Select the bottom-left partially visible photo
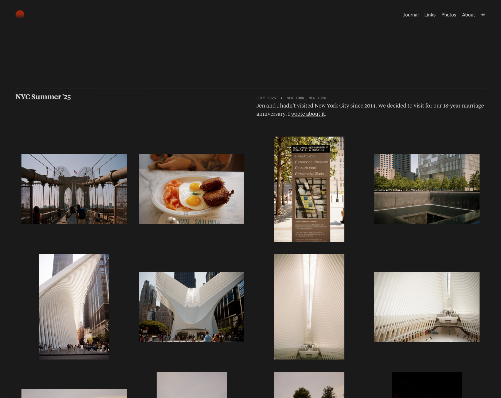The width and height of the screenshot is (501, 398). 74,393
